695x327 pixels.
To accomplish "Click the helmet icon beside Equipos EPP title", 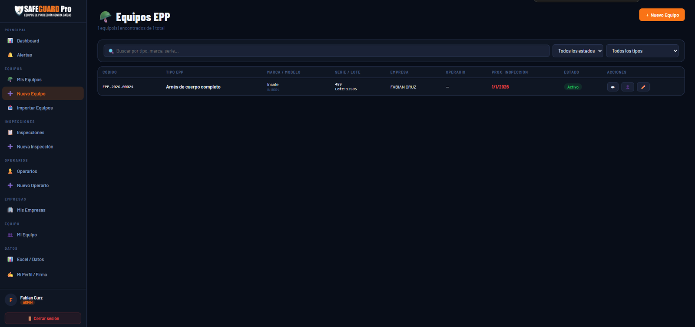I will tap(106, 17).
